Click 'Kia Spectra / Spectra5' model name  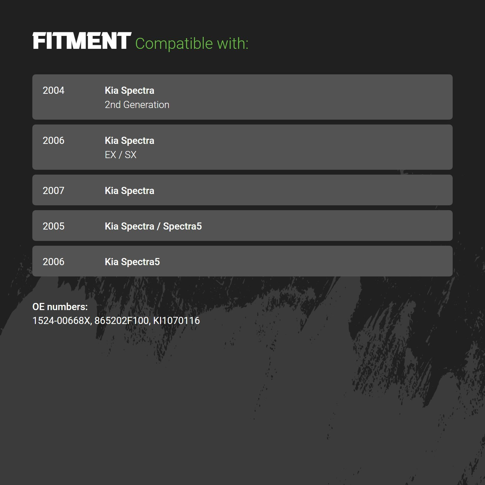click(153, 226)
